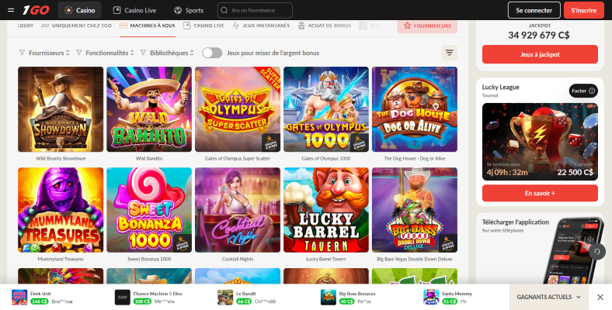Expand the Bibliothèques filter dropdown
Screen dimensions: 612x310
167,53
